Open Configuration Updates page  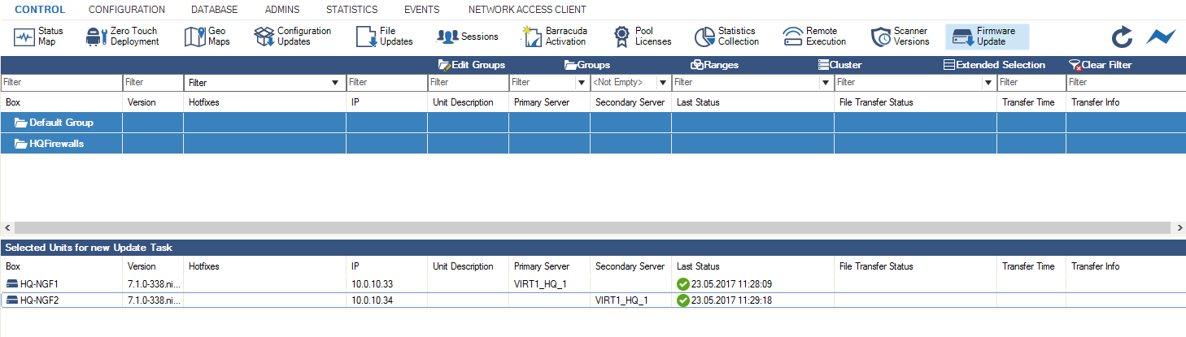[293, 36]
